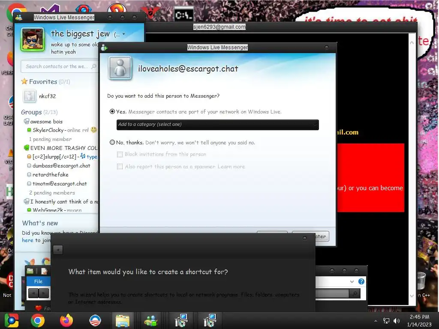This screenshot has width=439, height=329.
Task: Launch Firefox from the taskbar
Action: [x=66, y=320]
